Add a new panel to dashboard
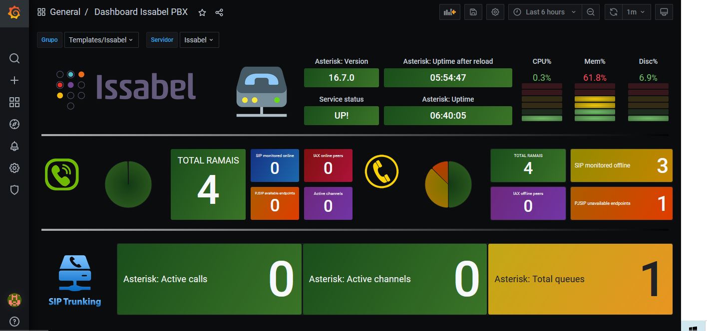 (450, 12)
